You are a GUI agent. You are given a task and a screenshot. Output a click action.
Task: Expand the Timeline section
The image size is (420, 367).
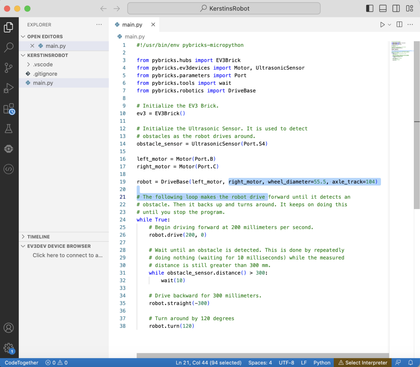(38, 237)
